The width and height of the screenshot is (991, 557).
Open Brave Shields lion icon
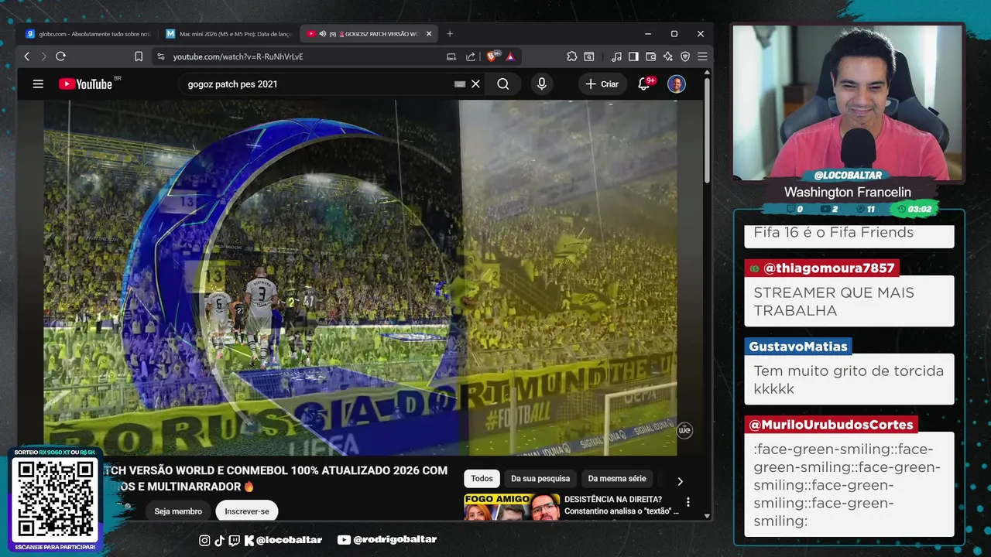click(493, 56)
